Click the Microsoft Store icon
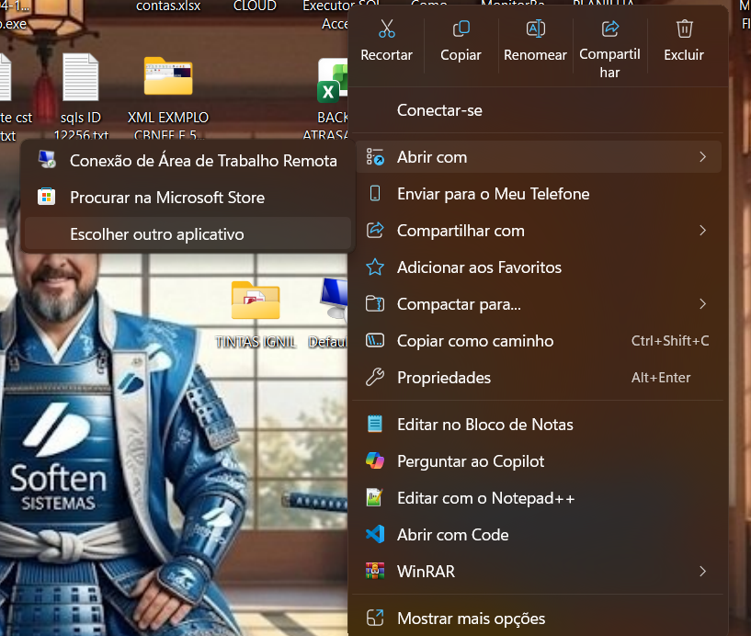Viewport: 751px width, 636px height. click(x=47, y=197)
